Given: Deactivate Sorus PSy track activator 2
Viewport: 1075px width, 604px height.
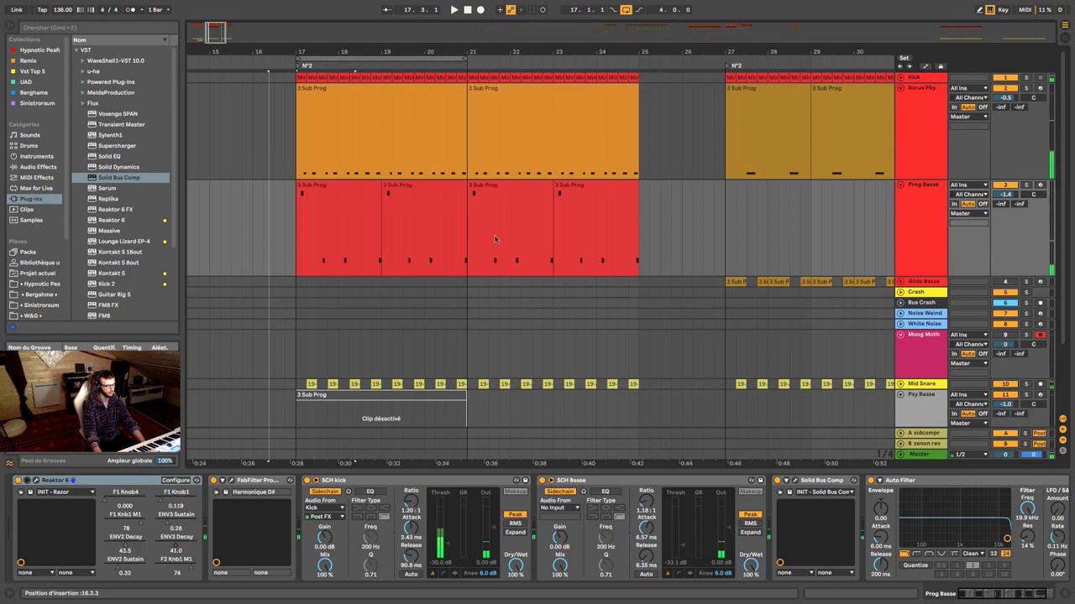Looking at the screenshot, I should point(1005,88).
